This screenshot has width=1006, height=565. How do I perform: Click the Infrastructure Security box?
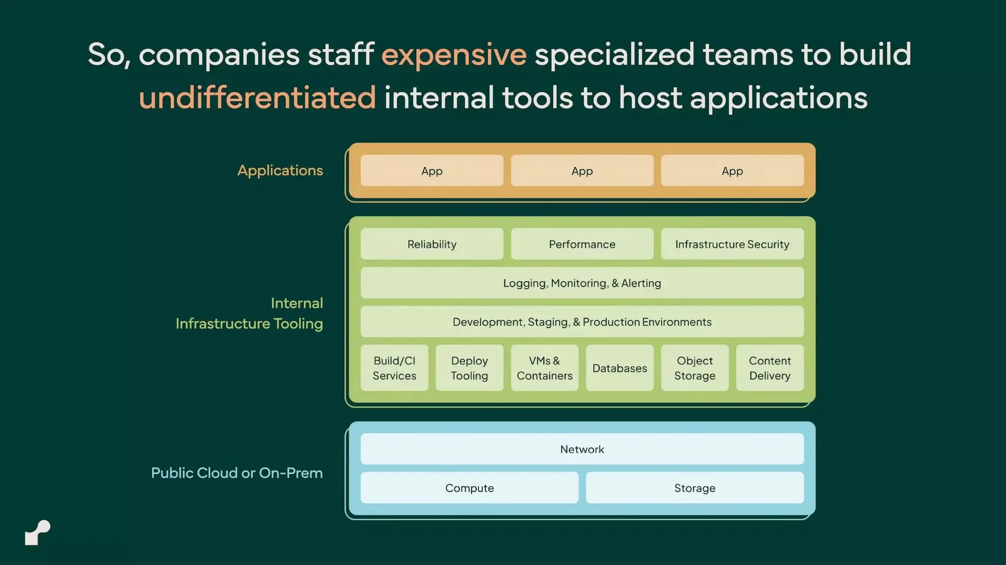(732, 244)
